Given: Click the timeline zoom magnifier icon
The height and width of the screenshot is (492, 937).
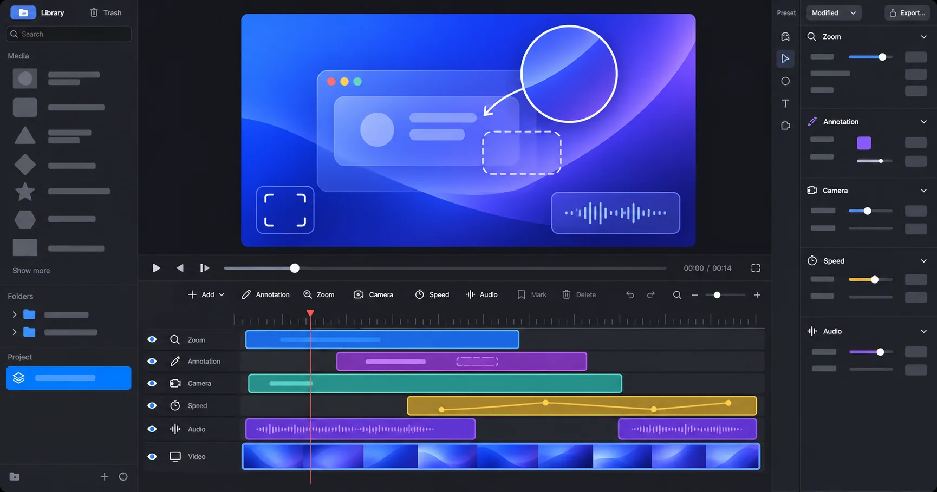Looking at the screenshot, I should click(x=677, y=295).
